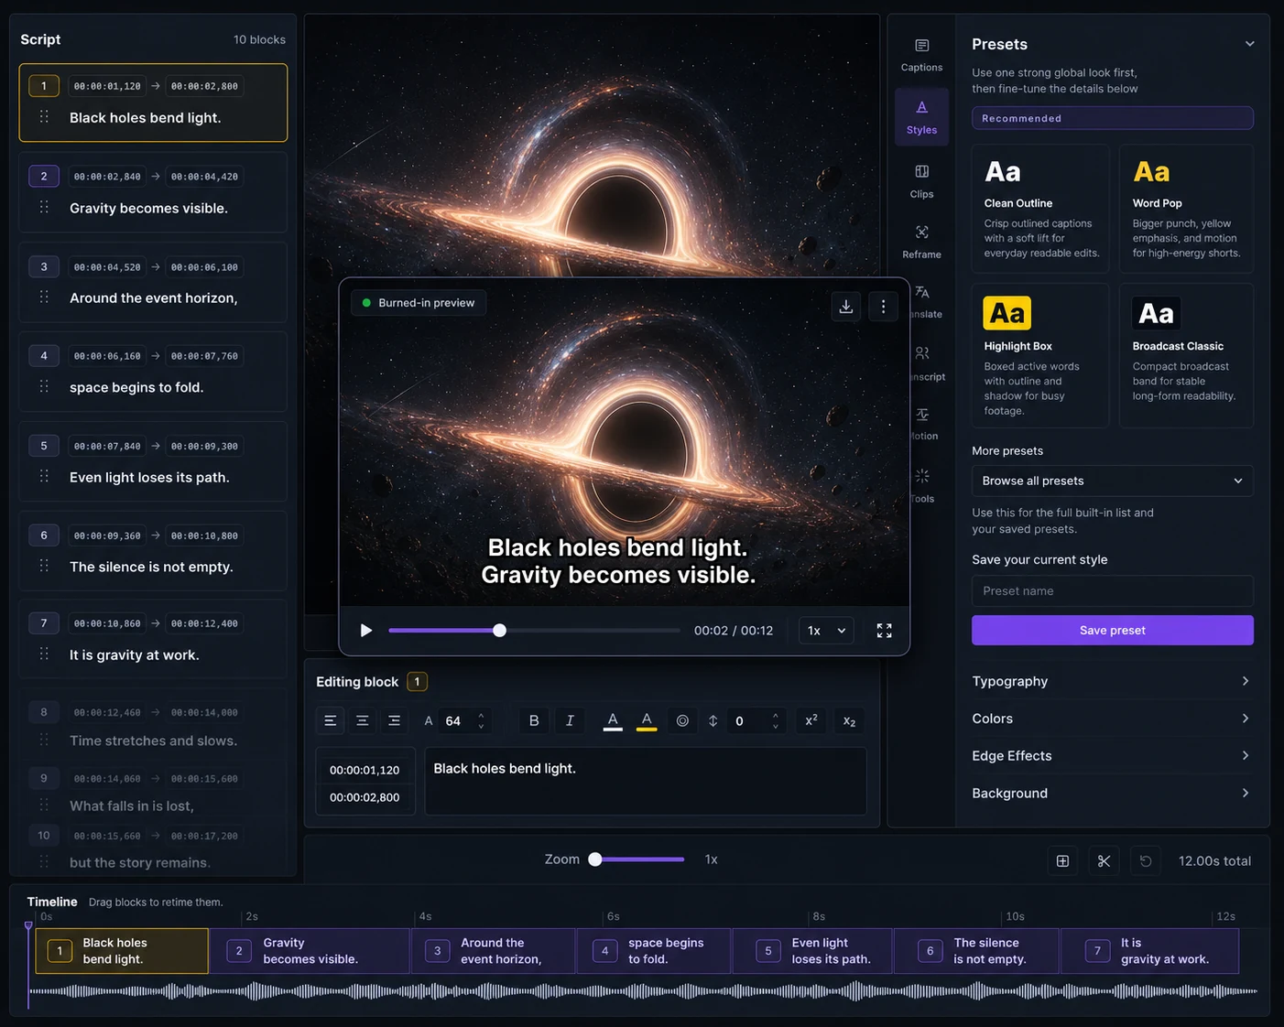Collapse the Presets section

point(1249,44)
